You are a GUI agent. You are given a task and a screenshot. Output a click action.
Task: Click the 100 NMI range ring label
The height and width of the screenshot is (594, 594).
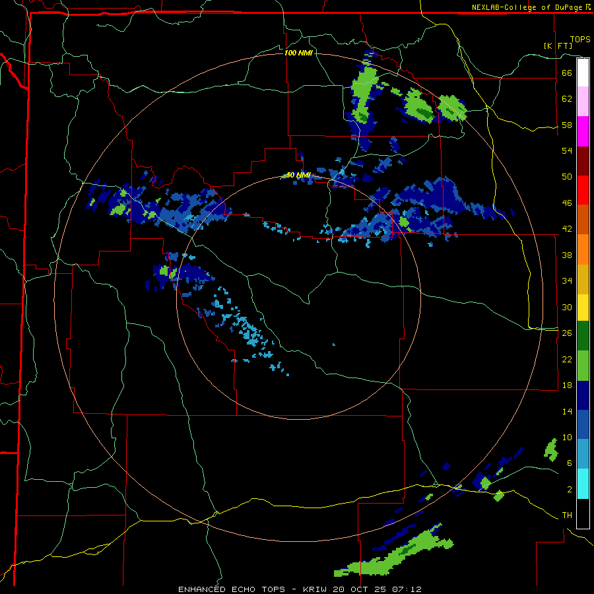(x=298, y=53)
